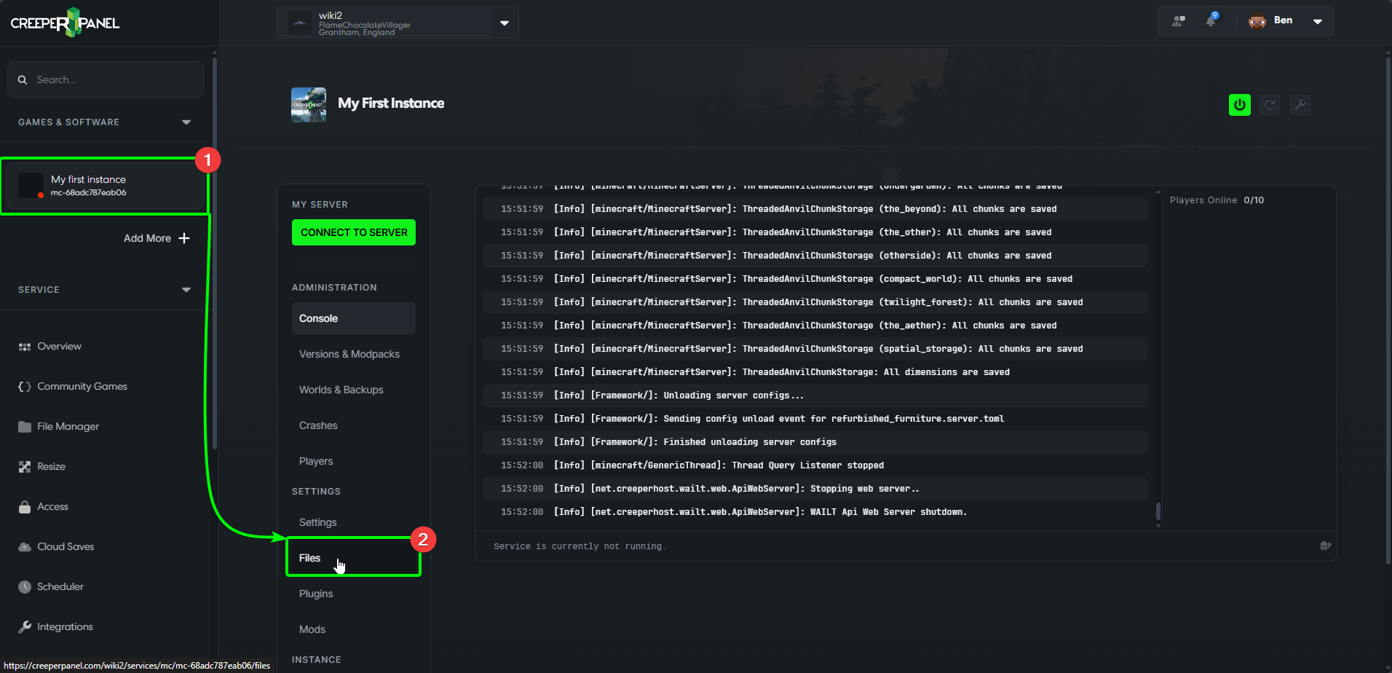Click inside the Search field
Viewport: 1392px width, 673px height.
[x=105, y=79]
